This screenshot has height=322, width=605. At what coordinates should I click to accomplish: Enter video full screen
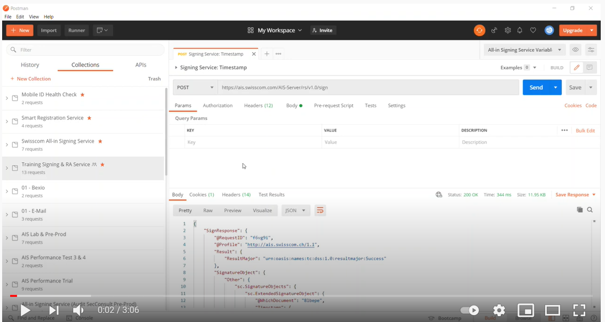pos(579,310)
